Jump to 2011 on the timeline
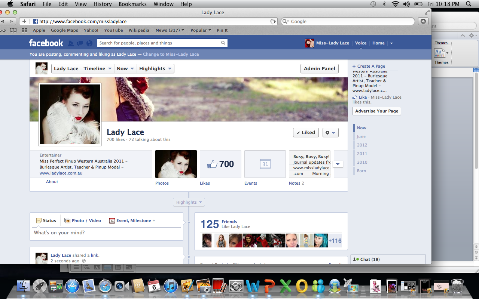The width and height of the screenshot is (479, 299). pyautogui.click(x=362, y=154)
